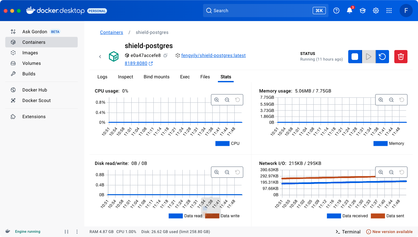418x237 pixels.
Task: Click the Engine running whale icon
Action: coord(8,231)
